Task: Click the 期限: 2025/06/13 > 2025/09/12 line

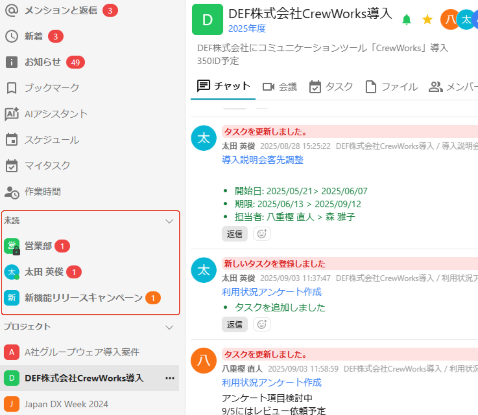Action: point(298,204)
